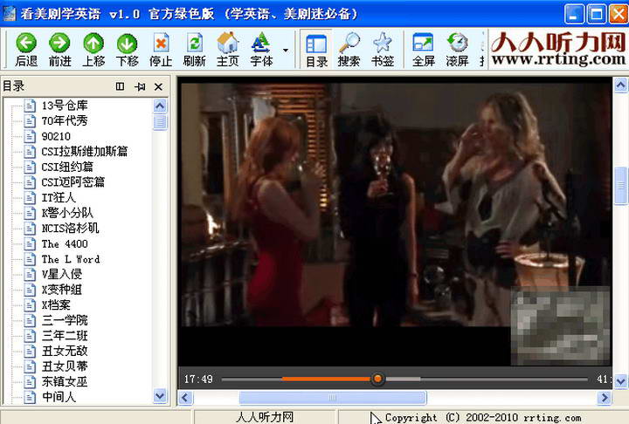Click contents list scroll-down arrow
The image size is (629, 424).
point(160,396)
